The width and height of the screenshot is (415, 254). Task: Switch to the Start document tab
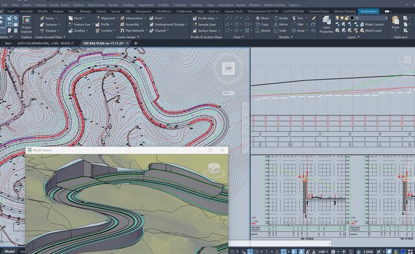tap(8, 43)
